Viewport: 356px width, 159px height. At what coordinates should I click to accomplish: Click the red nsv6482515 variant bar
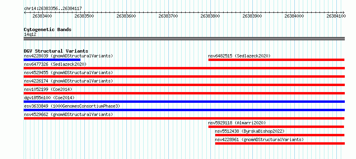pyautogui.click(x=276, y=60)
